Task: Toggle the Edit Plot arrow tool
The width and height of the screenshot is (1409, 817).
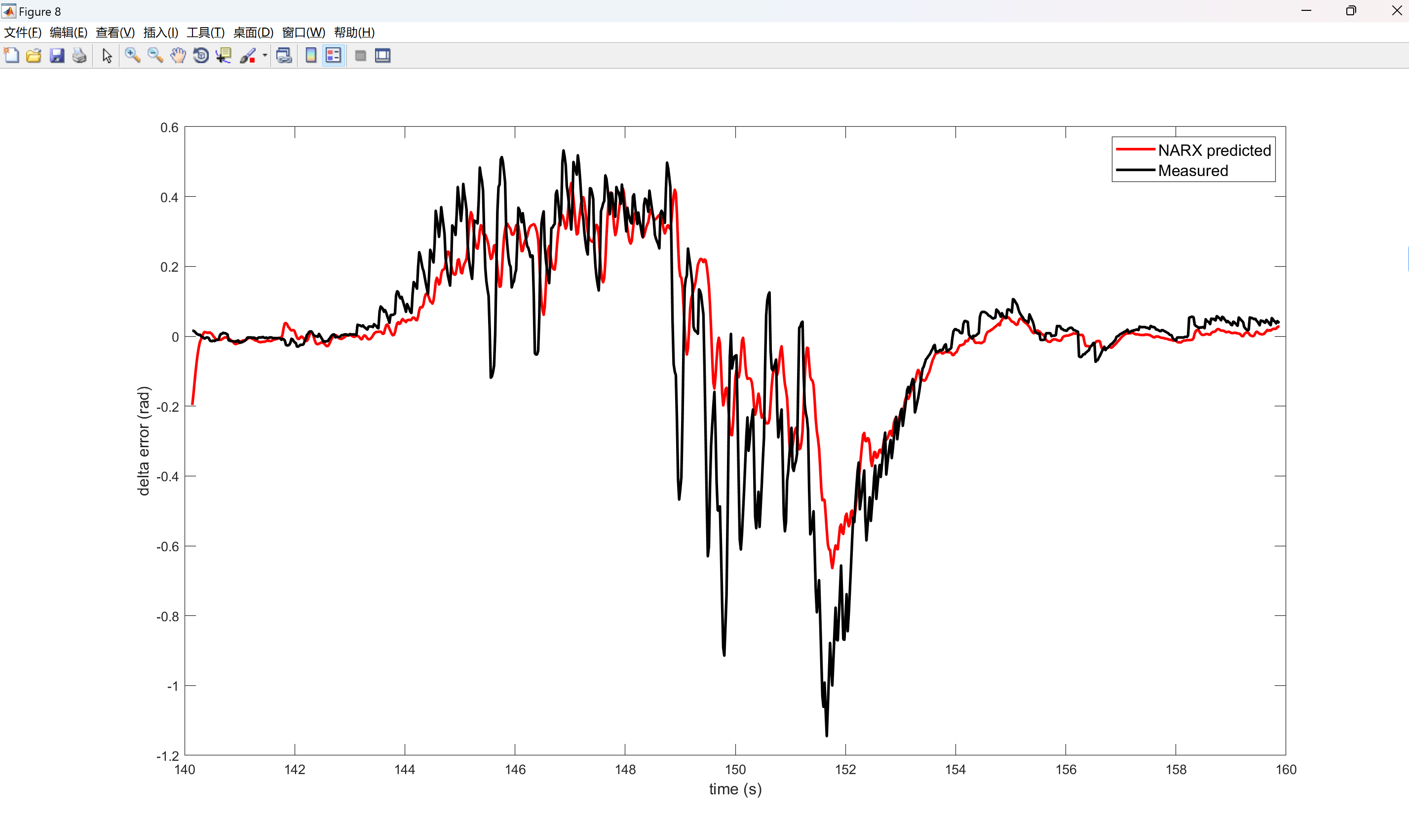Action: pyautogui.click(x=108, y=56)
